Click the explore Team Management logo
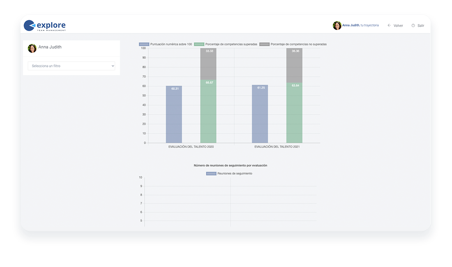Screen dimensions: 452x267 (45, 25)
